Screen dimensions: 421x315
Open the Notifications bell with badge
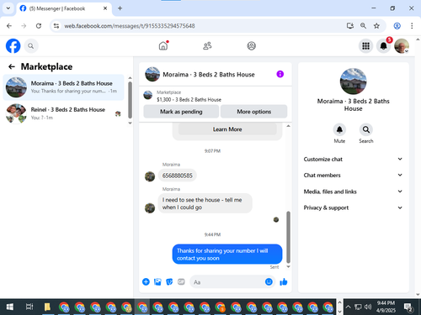384,46
